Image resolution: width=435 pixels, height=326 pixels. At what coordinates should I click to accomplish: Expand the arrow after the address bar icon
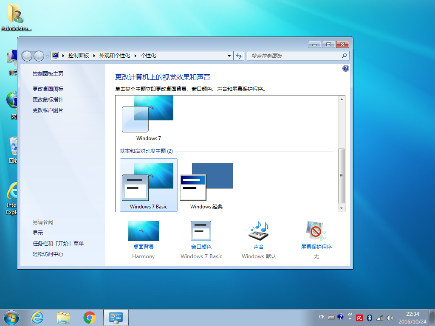click(x=63, y=56)
